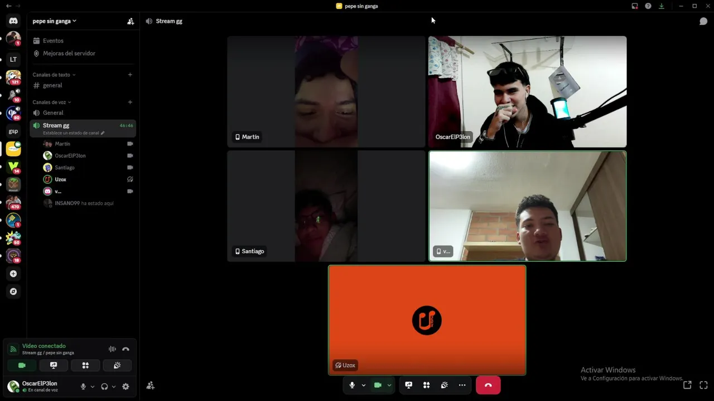Click the invite people icon beside server name
714x401 pixels.
pyautogui.click(x=131, y=21)
